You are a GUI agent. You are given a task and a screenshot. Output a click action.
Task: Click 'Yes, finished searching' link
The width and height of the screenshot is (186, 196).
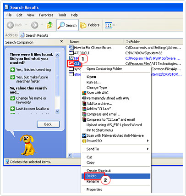click(33, 70)
